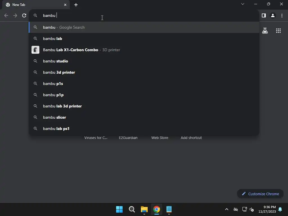Select the 'bambu lab' suggestion
The width and height of the screenshot is (288, 216).
(x=144, y=39)
